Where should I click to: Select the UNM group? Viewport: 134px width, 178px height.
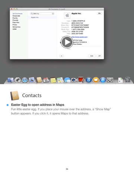[15, 29]
